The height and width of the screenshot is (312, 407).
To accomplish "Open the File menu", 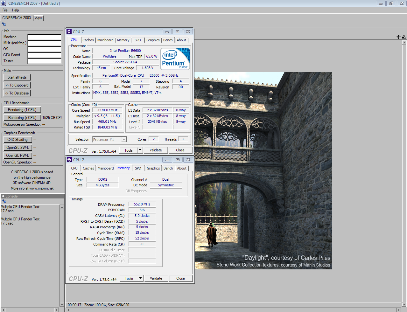I will (5, 10).
